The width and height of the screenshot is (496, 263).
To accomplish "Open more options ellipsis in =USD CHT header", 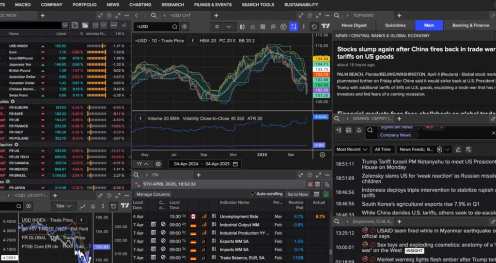I will tap(327, 15).
